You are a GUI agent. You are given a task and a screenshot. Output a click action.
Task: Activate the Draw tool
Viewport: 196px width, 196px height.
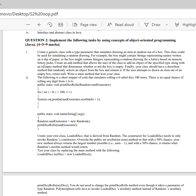click(152, 25)
